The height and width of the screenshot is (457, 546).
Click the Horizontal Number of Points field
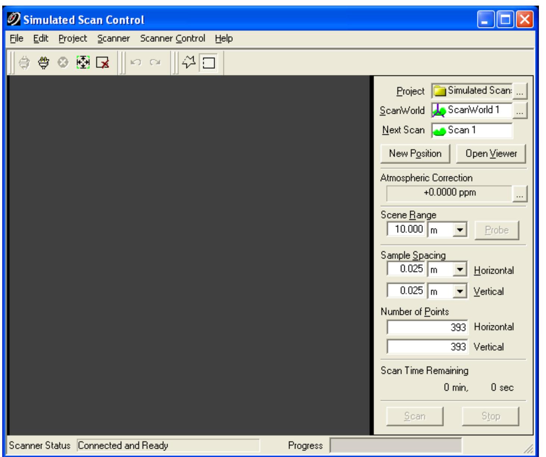point(427,327)
